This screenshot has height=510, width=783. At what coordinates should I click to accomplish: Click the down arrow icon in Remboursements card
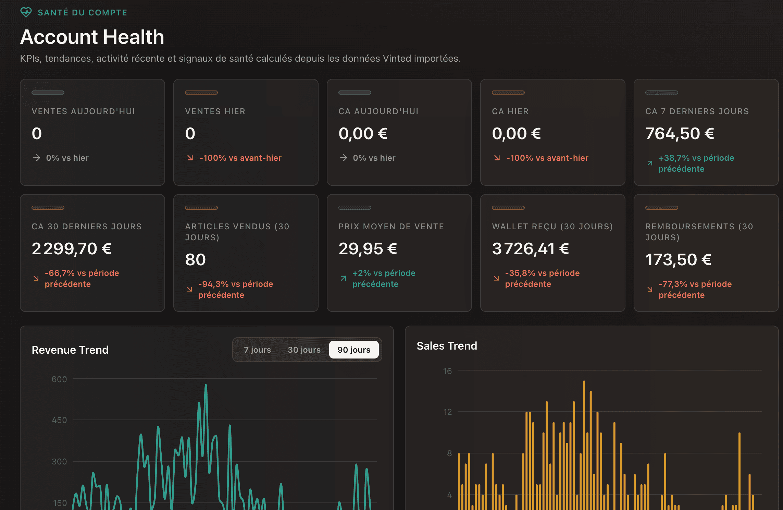tap(650, 289)
